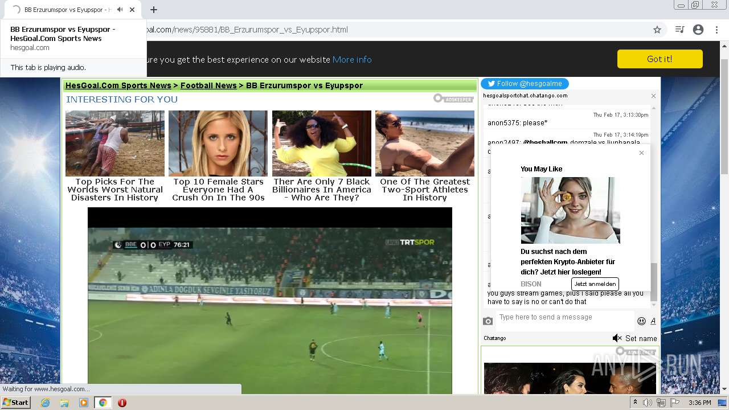Screen dimensions: 729x410
Task: Bookmark this page with the star icon
Action: 657,30
